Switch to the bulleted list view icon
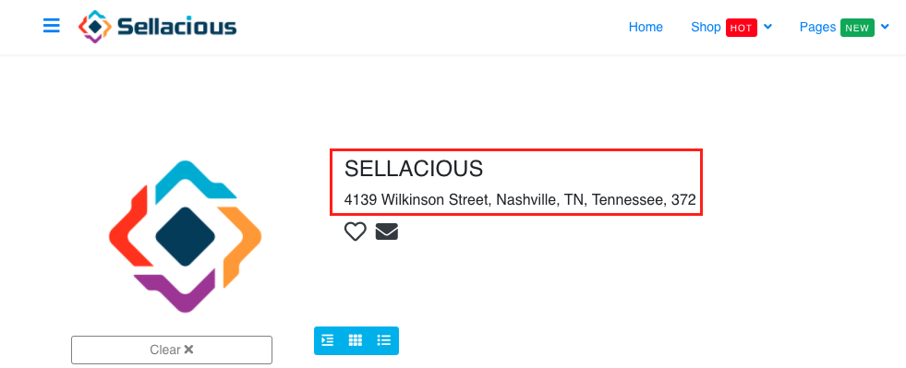The image size is (906, 368). (383, 340)
